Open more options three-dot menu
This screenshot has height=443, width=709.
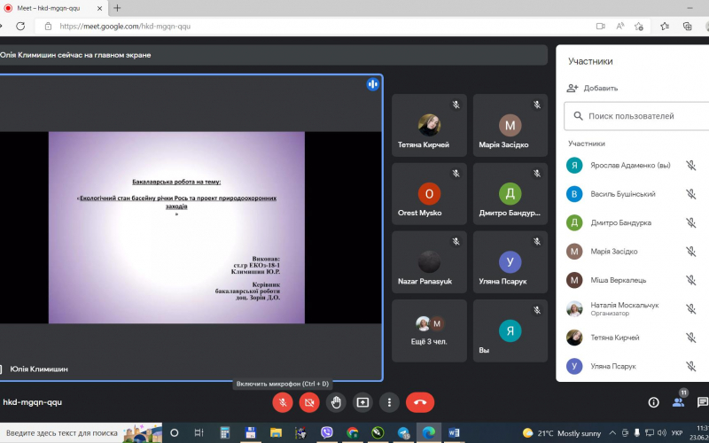click(389, 402)
